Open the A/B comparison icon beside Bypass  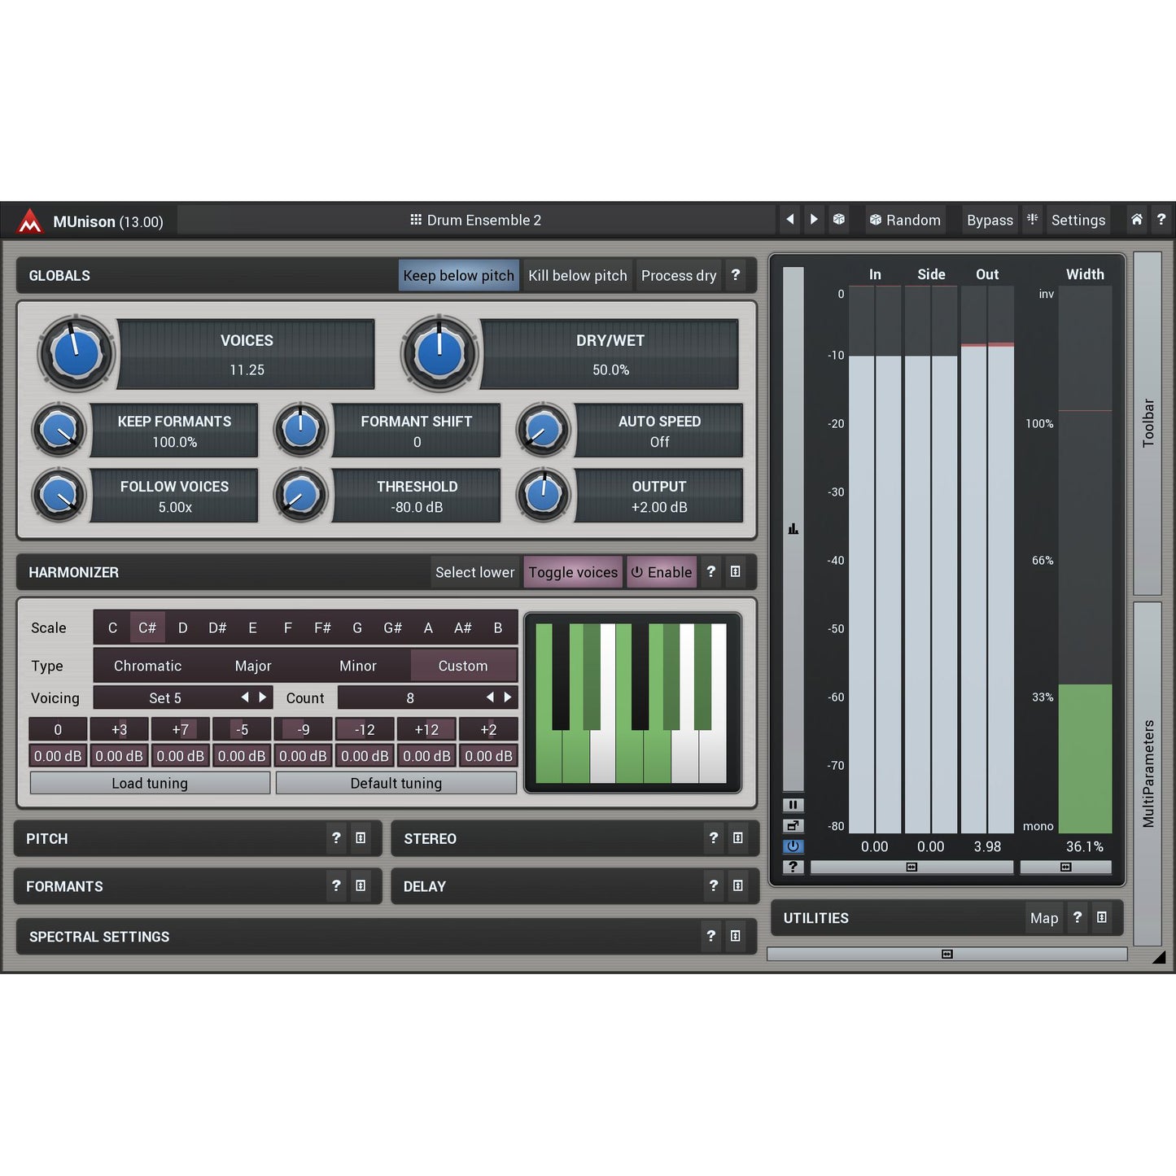1032,220
